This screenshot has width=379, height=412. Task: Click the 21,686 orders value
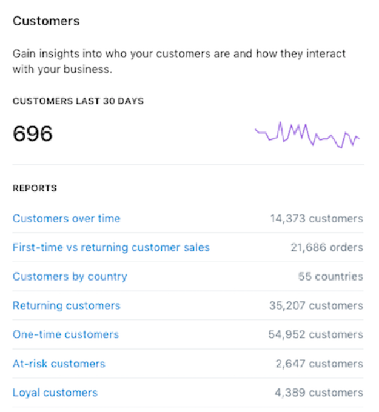pyautogui.click(x=327, y=248)
